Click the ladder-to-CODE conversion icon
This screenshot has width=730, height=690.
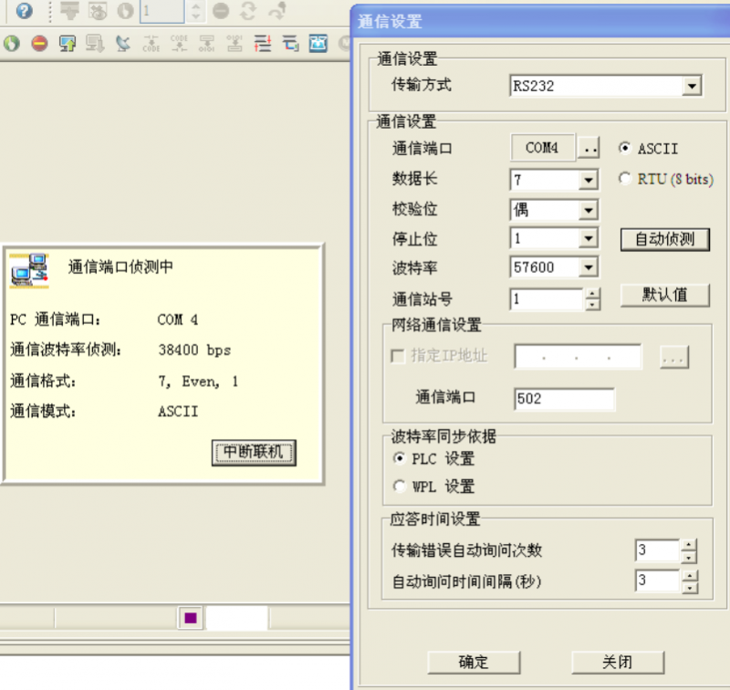151,43
